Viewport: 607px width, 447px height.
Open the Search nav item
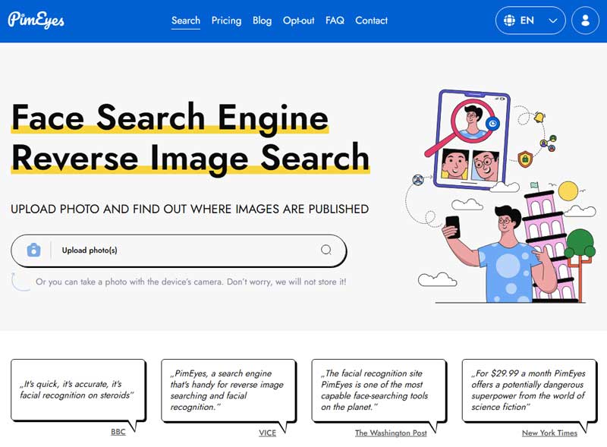point(186,20)
